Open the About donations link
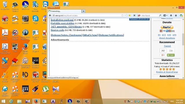Image resolution: width=185 pixels, height=104 pixels. (x=167, y=38)
